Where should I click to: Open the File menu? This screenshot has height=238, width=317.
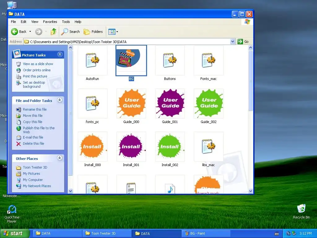pyautogui.click(x=13, y=22)
